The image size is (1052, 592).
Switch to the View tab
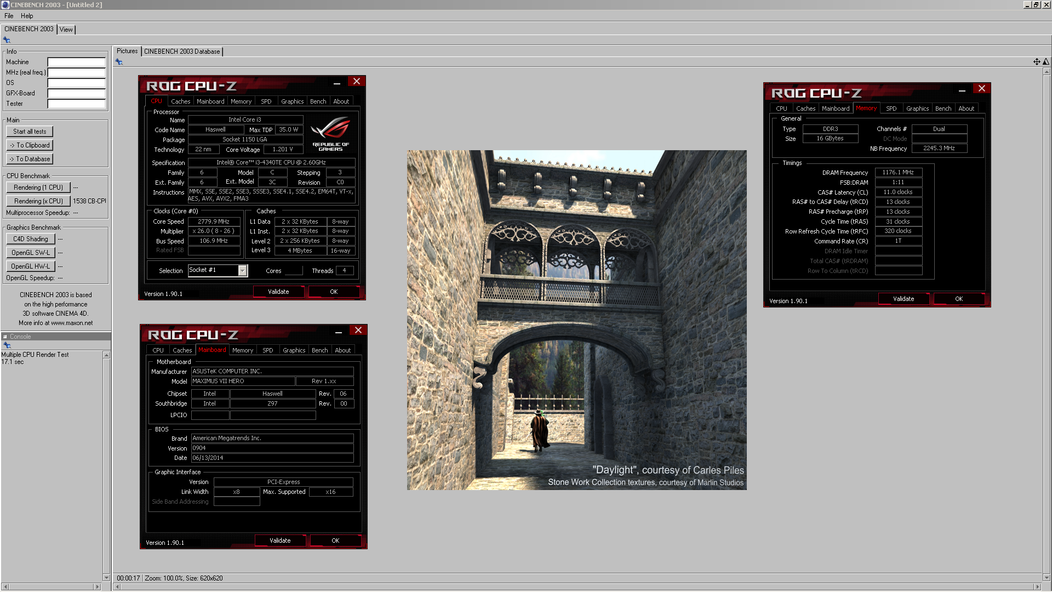(66, 30)
